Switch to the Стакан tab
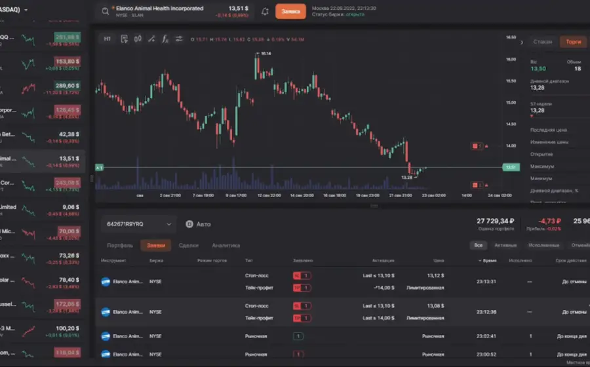The height and width of the screenshot is (367, 590). (x=543, y=42)
